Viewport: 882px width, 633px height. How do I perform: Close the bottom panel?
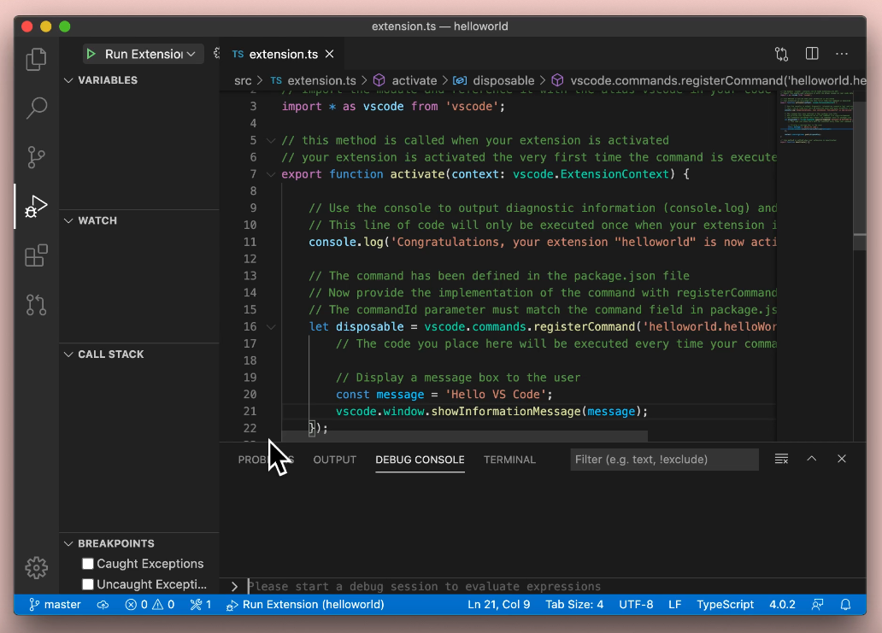pos(842,459)
